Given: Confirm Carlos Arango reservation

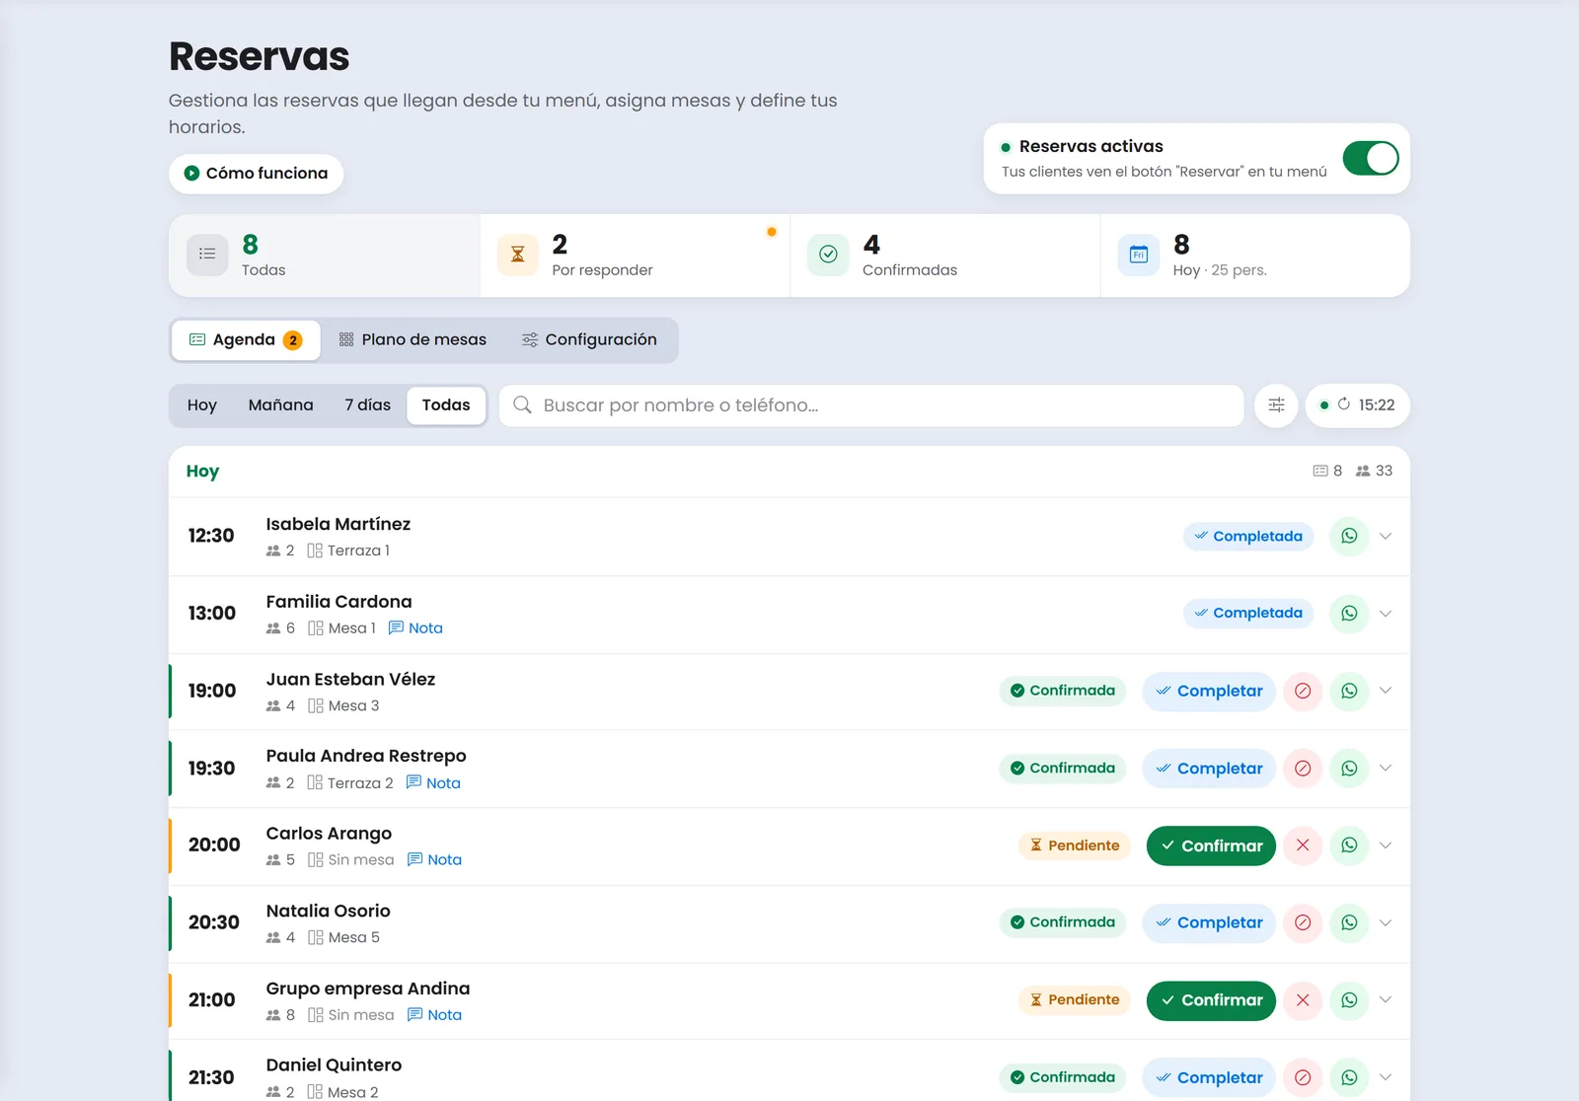Looking at the screenshot, I should [1211, 845].
